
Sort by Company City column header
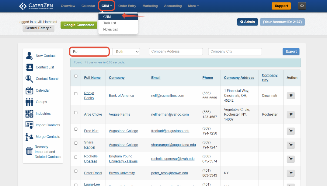click(x=270, y=78)
